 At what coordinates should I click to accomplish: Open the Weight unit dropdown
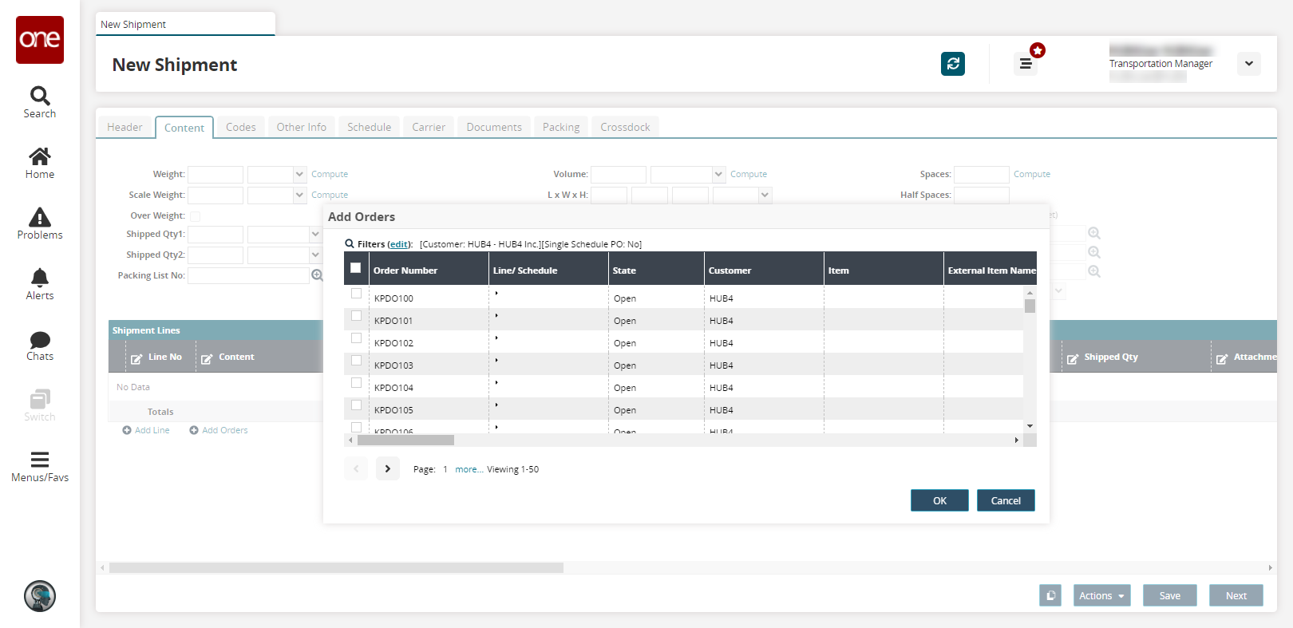[x=276, y=174]
